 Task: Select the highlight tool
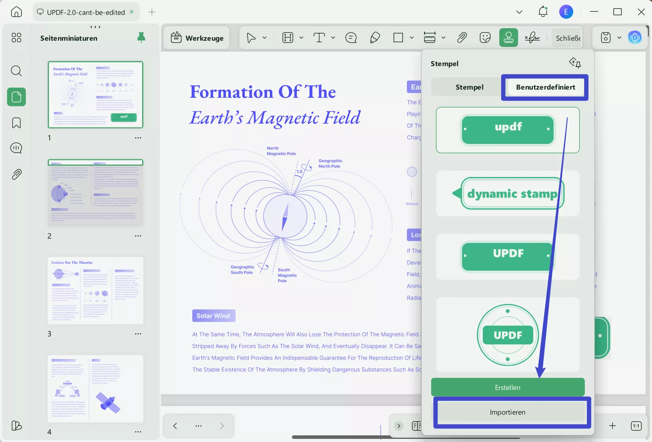[x=288, y=38]
